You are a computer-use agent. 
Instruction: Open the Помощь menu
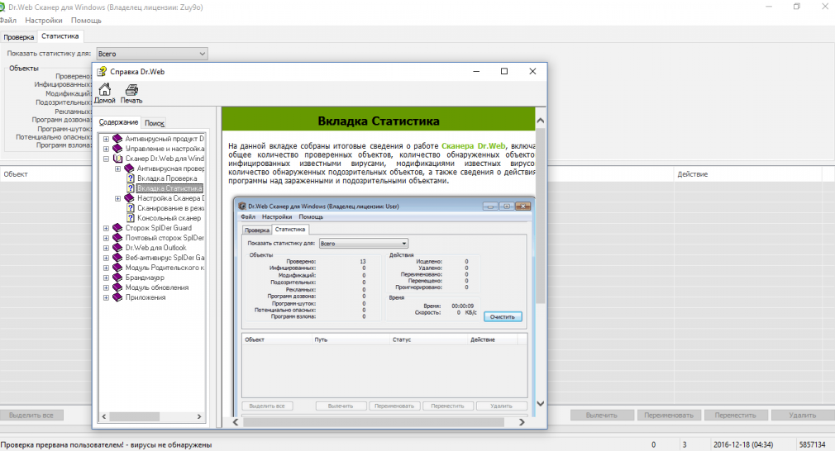[86, 20]
